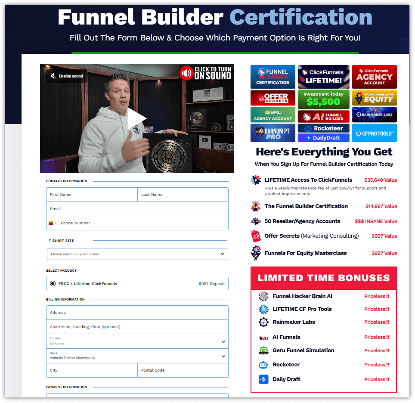Click the 50 Reseller/Agency Accounts icon
The height and width of the screenshot is (403, 415).
(256, 221)
